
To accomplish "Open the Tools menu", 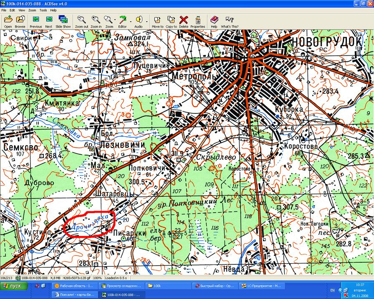I will 43,10.
